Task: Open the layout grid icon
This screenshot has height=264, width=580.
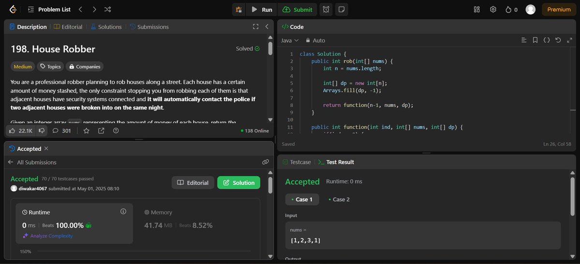Action: [x=477, y=10]
